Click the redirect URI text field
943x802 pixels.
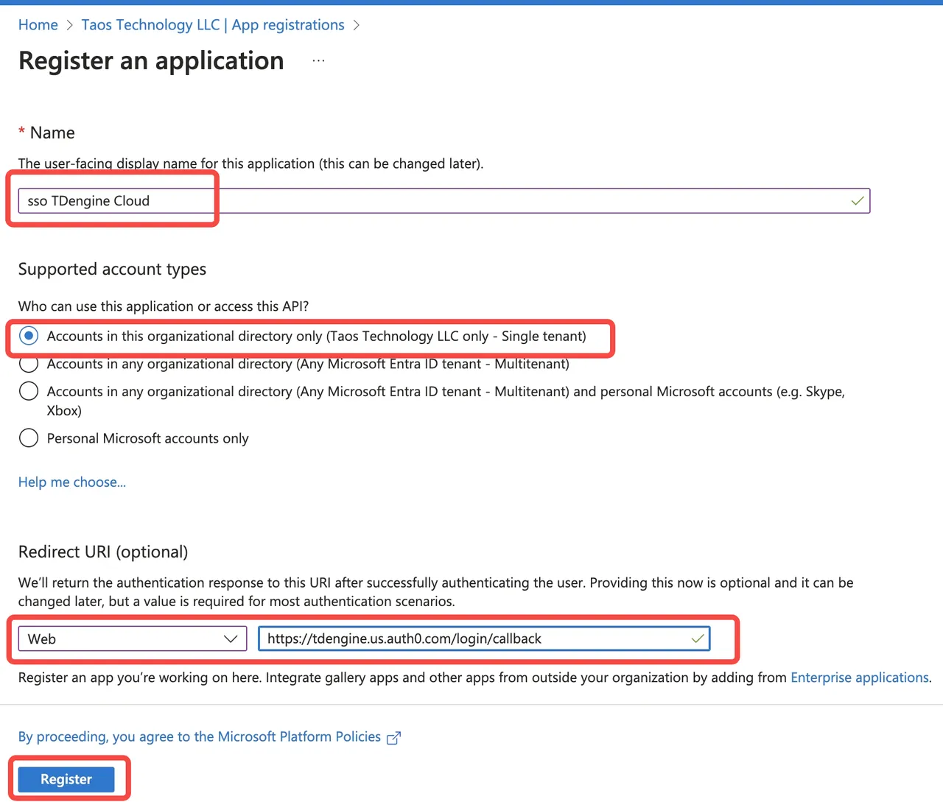pos(484,639)
